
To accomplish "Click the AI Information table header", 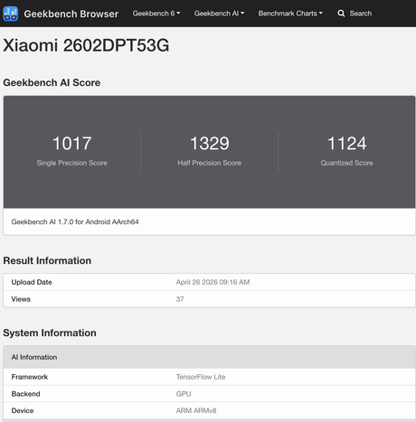I will point(209,357).
